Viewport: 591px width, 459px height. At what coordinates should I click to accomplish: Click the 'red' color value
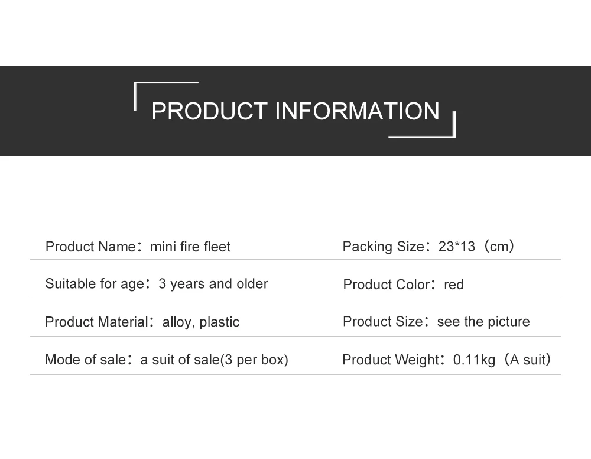tap(454, 285)
